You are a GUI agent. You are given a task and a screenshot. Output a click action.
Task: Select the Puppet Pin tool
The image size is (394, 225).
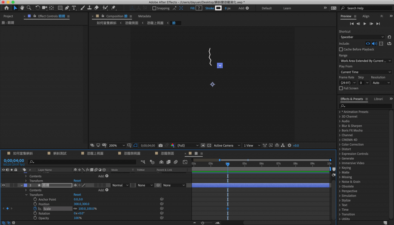114,8
